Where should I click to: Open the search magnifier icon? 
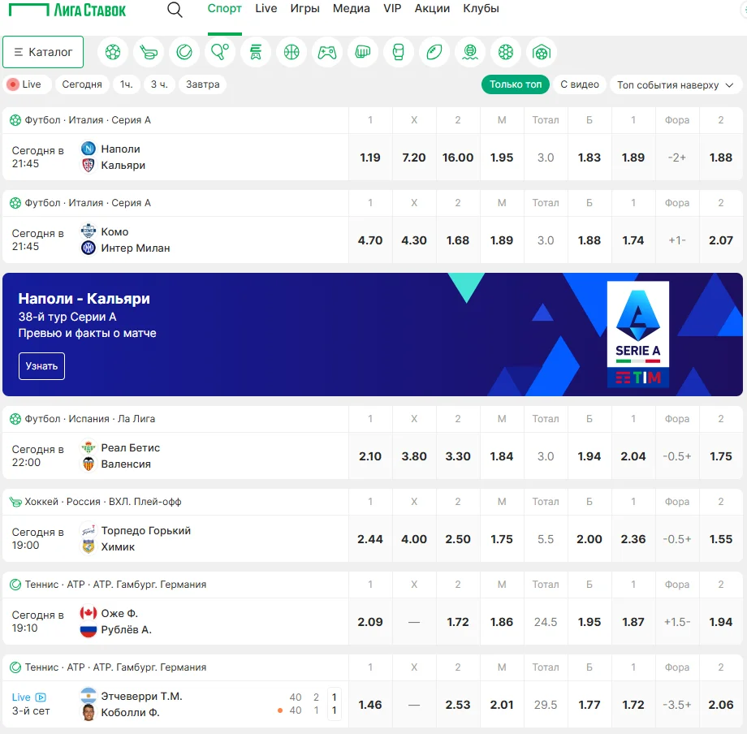pos(175,10)
